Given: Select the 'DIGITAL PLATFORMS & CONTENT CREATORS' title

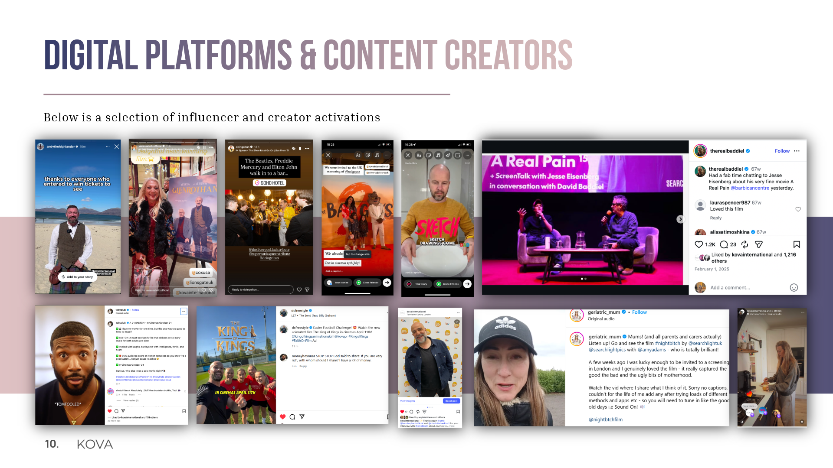Looking at the screenshot, I should (x=308, y=55).
